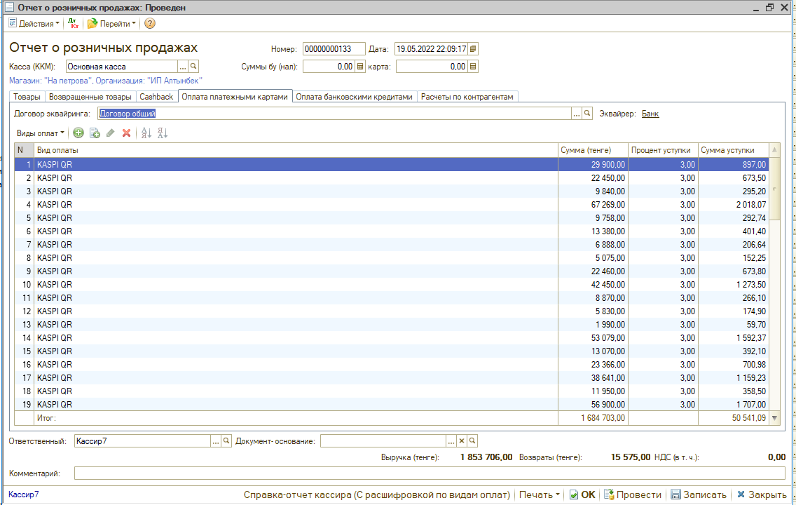Clear the Документ-основание field
This screenshot has width=796, height=505.
coord(462,440)
